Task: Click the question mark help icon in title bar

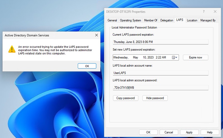Action: click(204, 11)
